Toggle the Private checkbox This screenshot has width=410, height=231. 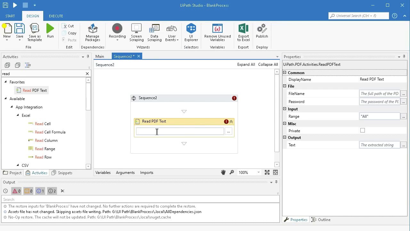(x=363, y=131)
